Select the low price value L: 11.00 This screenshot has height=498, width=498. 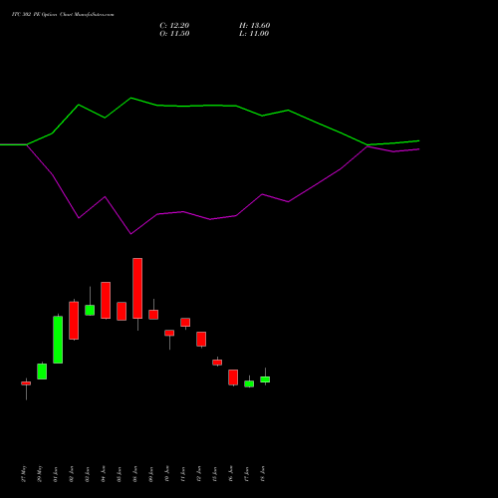(254, 34)
